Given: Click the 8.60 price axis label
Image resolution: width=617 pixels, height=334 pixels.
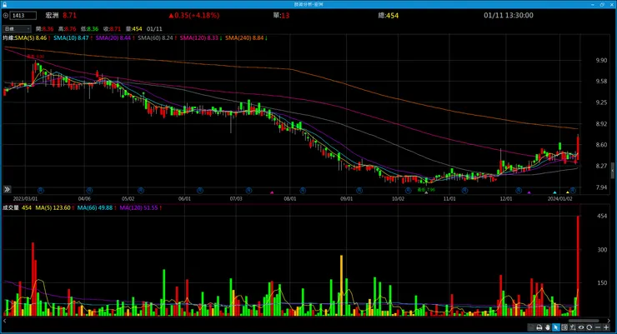Looking at the screenshot, I should tap(601, 145).
